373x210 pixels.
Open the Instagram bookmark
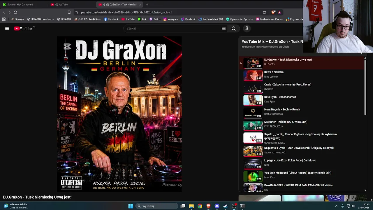170,19
